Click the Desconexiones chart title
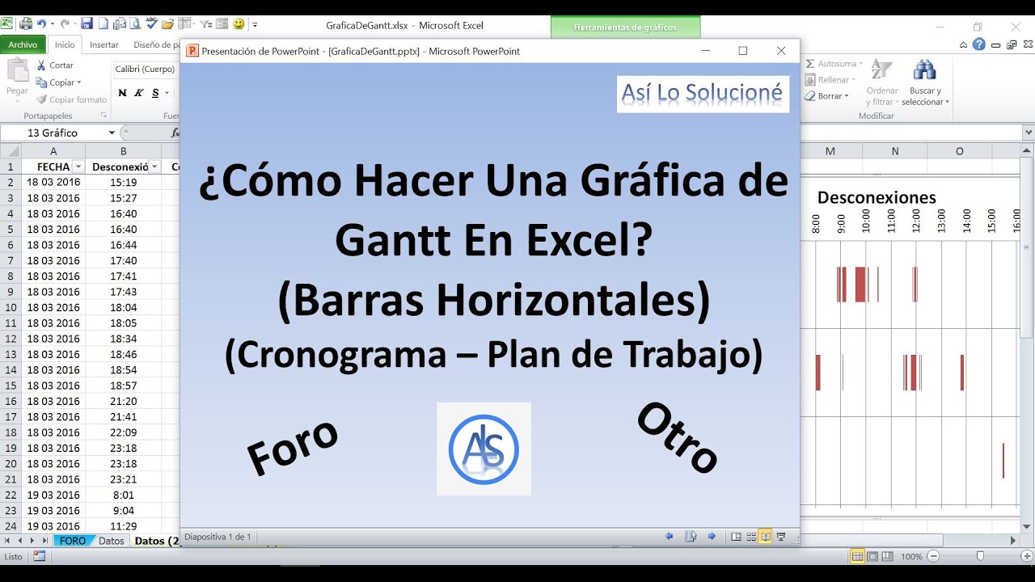 pos(877,197)
